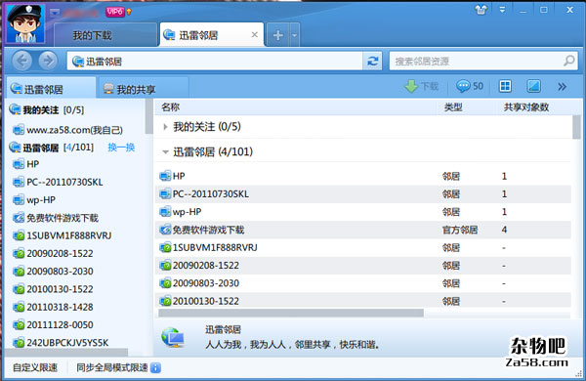Sort by the 名称 column header

(170, 107)
